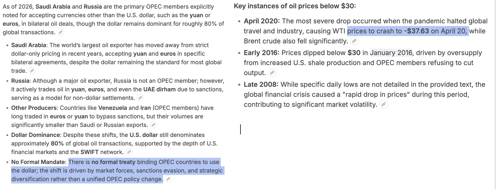Click the bold "UAE dirham" text
The image size is (496, 189).
pyautogui.click(x=160, y=89)
